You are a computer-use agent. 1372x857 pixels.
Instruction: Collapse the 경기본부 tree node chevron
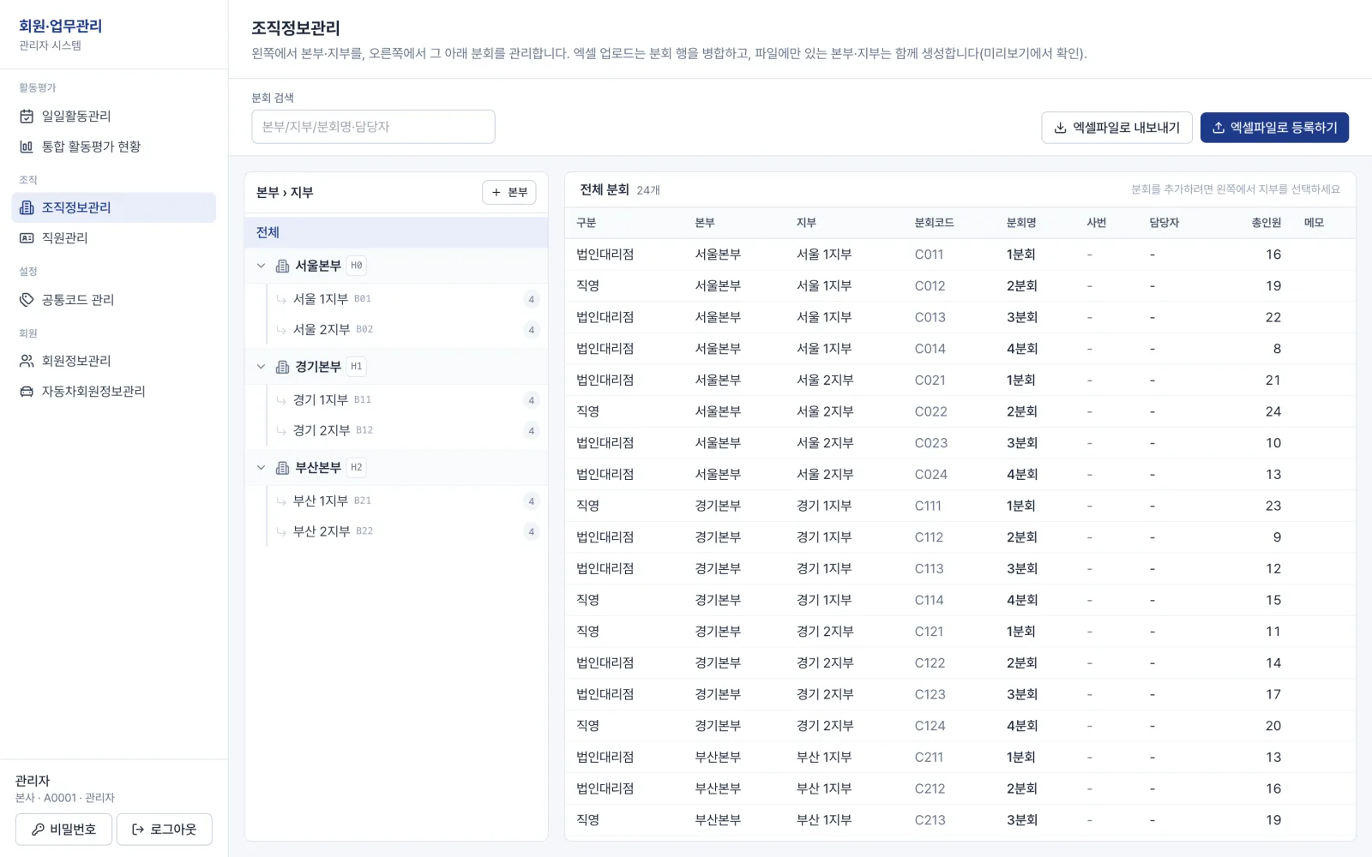tap(261, 367)
